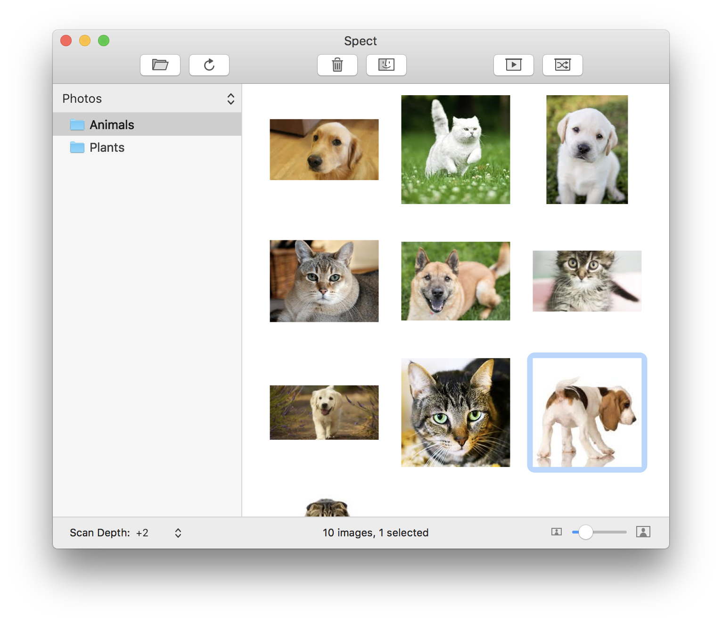Image resolution: width=722 pixels, height=624 pixels.
Task: Select the green-eyed tabby cat close-up thumbnail
Action: (x=456, y=412)
